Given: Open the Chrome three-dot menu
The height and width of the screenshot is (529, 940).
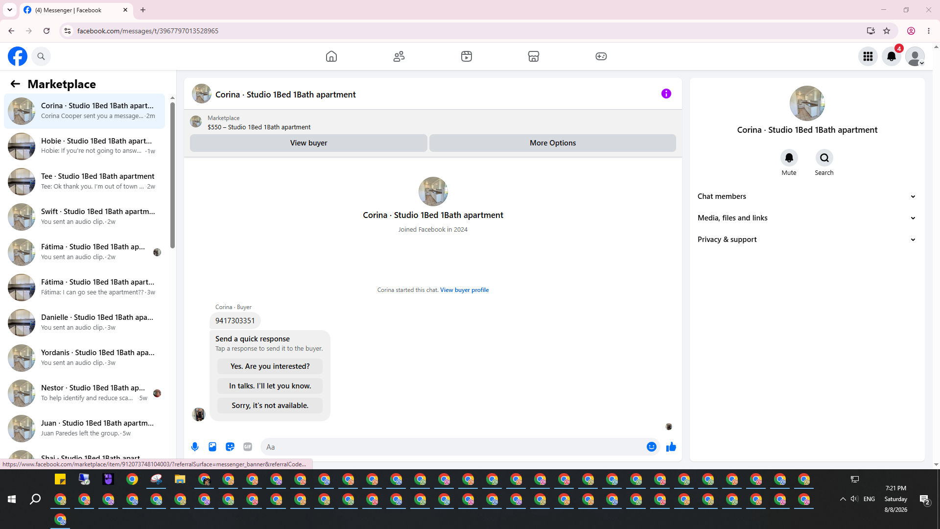Looking at the screenshot, I should (929, 31).
